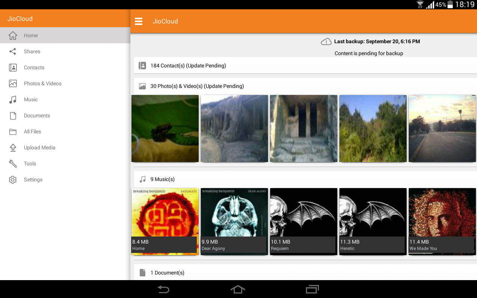The width and height of the screenshot is (477, 298).
Task: Play the Requiem 10.1 MB track
Action: point(304,222)
